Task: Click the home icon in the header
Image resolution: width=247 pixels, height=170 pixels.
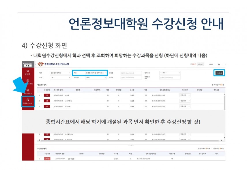Action: point(219,64)
